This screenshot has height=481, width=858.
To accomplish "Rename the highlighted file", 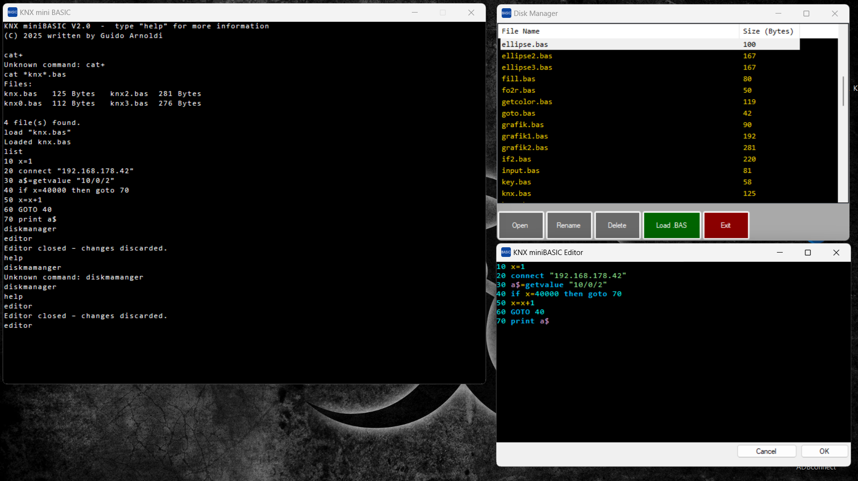I will pos(569,225).
